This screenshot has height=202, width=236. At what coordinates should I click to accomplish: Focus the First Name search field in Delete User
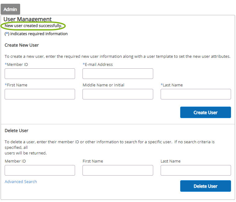tap(118, 170)
